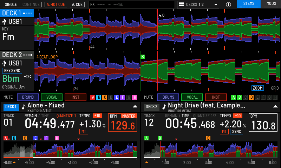This screenshot has height=168, width=281.
Task: Mute VOCAL stem on Deck 1
Action: click(x=52, y=97)
